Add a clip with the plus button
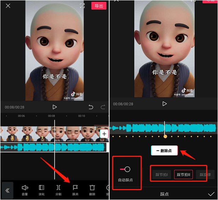Image resolution: width=218 pixels, height=200 pixels. 104,134
